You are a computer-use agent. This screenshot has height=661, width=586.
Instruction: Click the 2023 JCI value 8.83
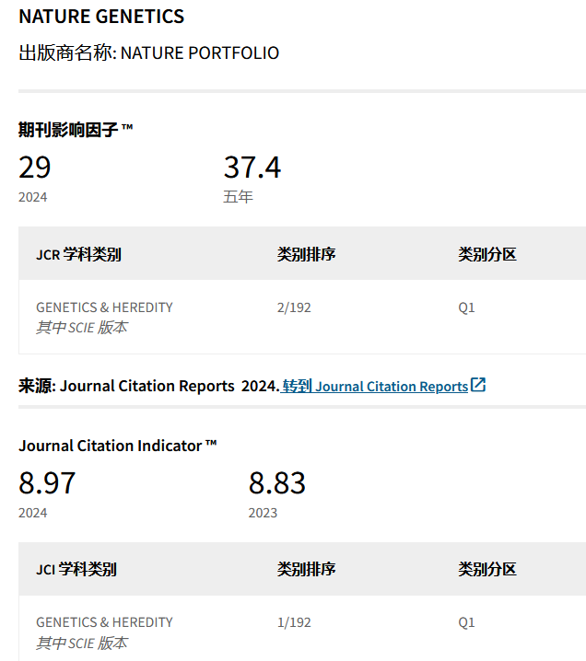[x=276, y=483]
